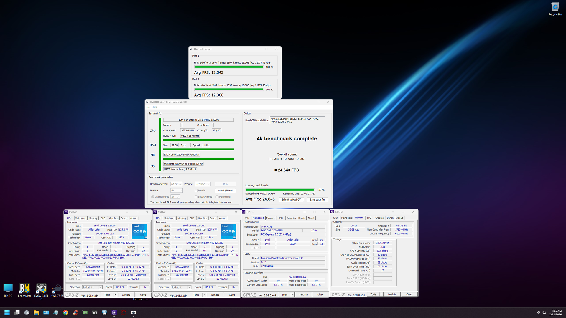Click Close button in the Memory CPU-Z window
The height and width of the screenshot is (318, 566).
[x=409, y=294]
